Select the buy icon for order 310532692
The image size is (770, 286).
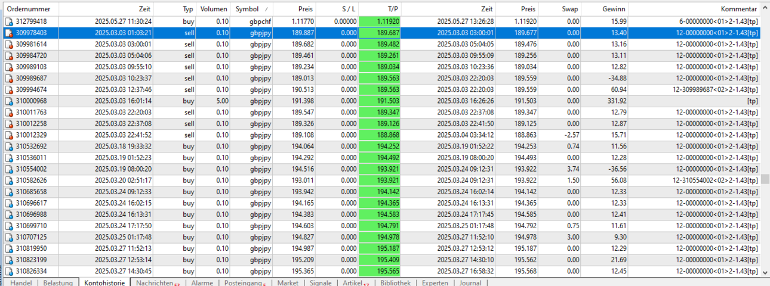pos(8,146)
